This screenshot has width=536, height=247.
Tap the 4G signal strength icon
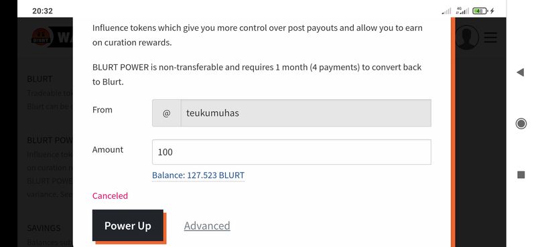tap(462, 11)
